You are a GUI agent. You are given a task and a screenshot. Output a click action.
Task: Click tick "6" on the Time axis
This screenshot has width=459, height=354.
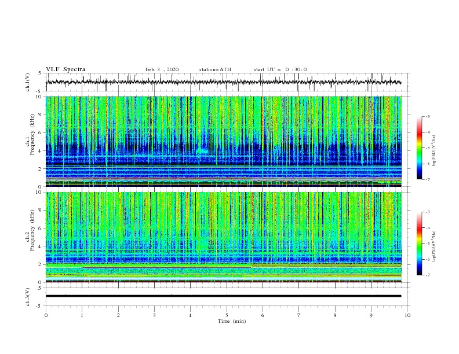click(x=263, y=315)
